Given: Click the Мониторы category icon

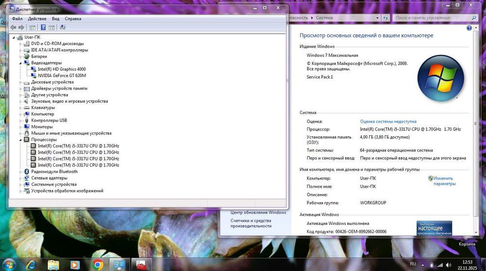Looking at the screenshot, I should click(27, 127).
